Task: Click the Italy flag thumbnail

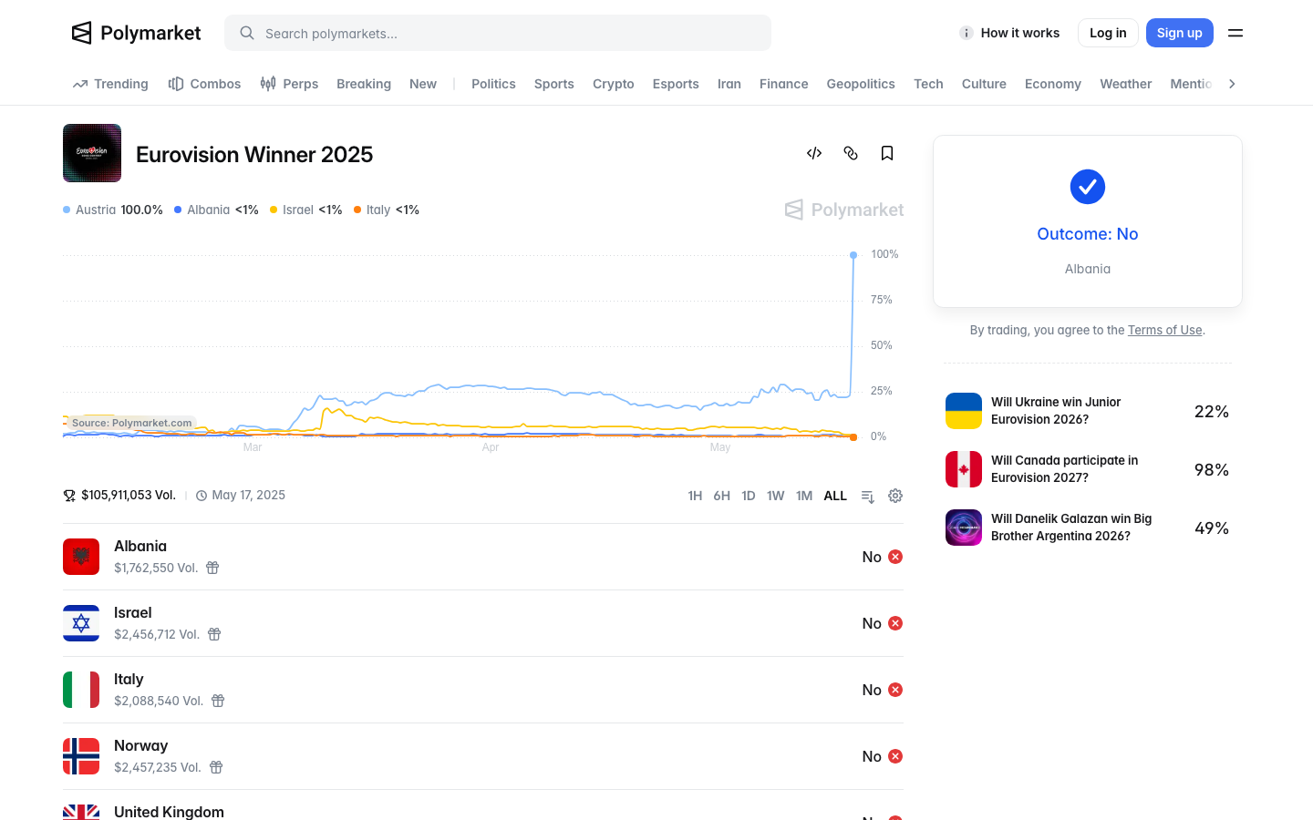Action: click(x=81, y=690)
